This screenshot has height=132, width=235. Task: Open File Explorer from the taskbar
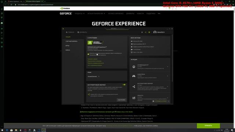click(16, 130)
